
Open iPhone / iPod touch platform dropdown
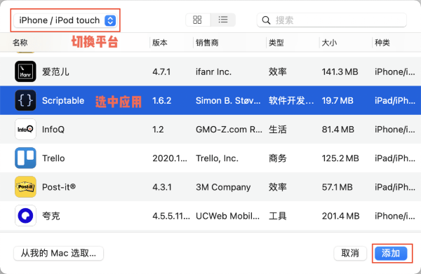(65, 20)
